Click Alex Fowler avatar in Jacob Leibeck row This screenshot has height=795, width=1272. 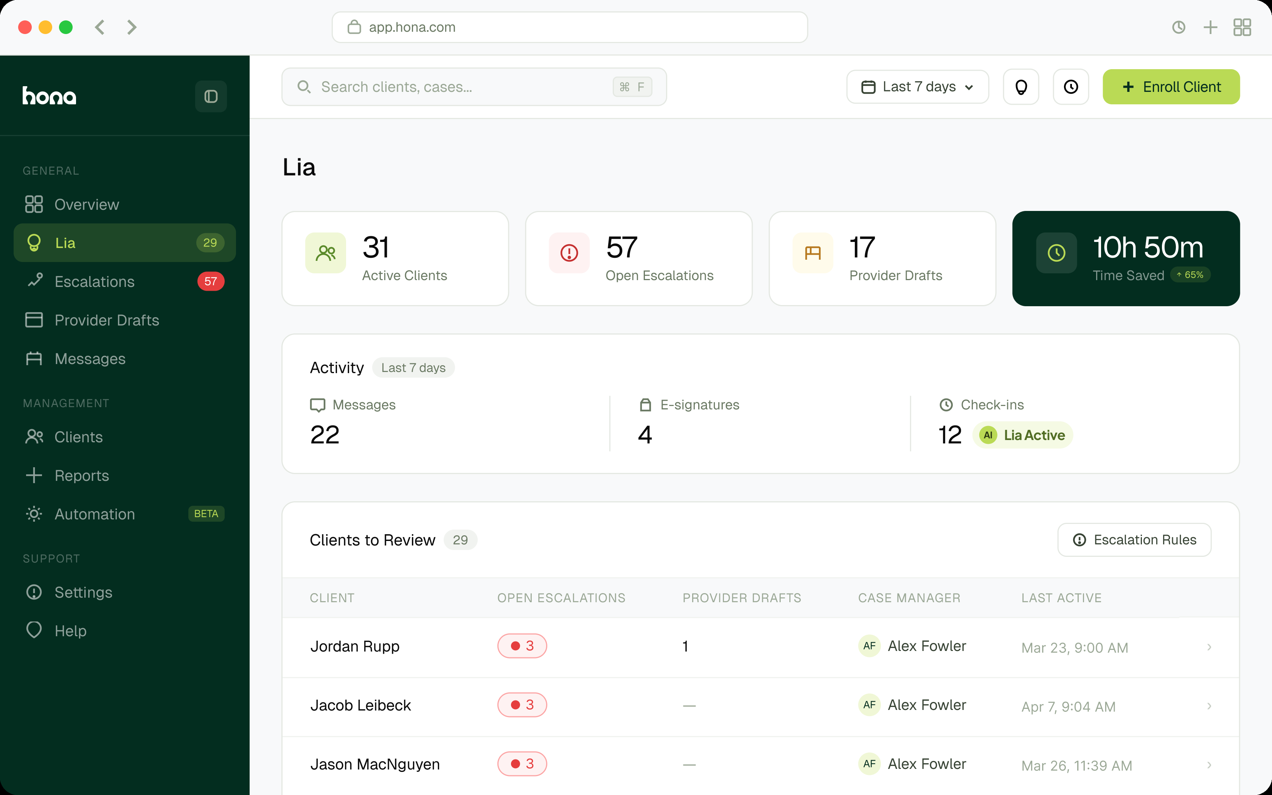point(870,705)
